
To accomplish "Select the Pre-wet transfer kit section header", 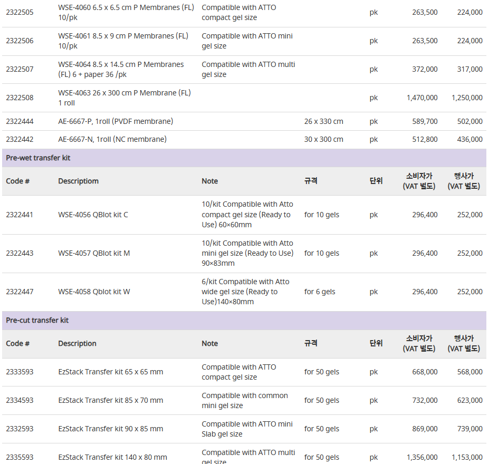I will (x=244, y=158).
